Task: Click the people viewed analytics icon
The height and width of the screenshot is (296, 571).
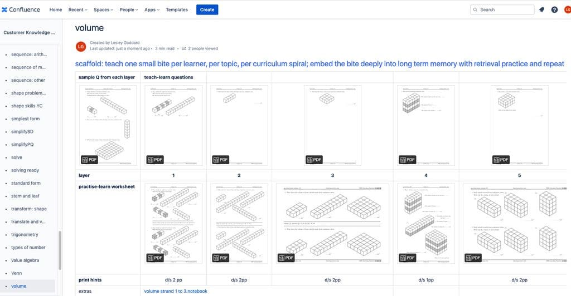Action: [x=184, y=48]
